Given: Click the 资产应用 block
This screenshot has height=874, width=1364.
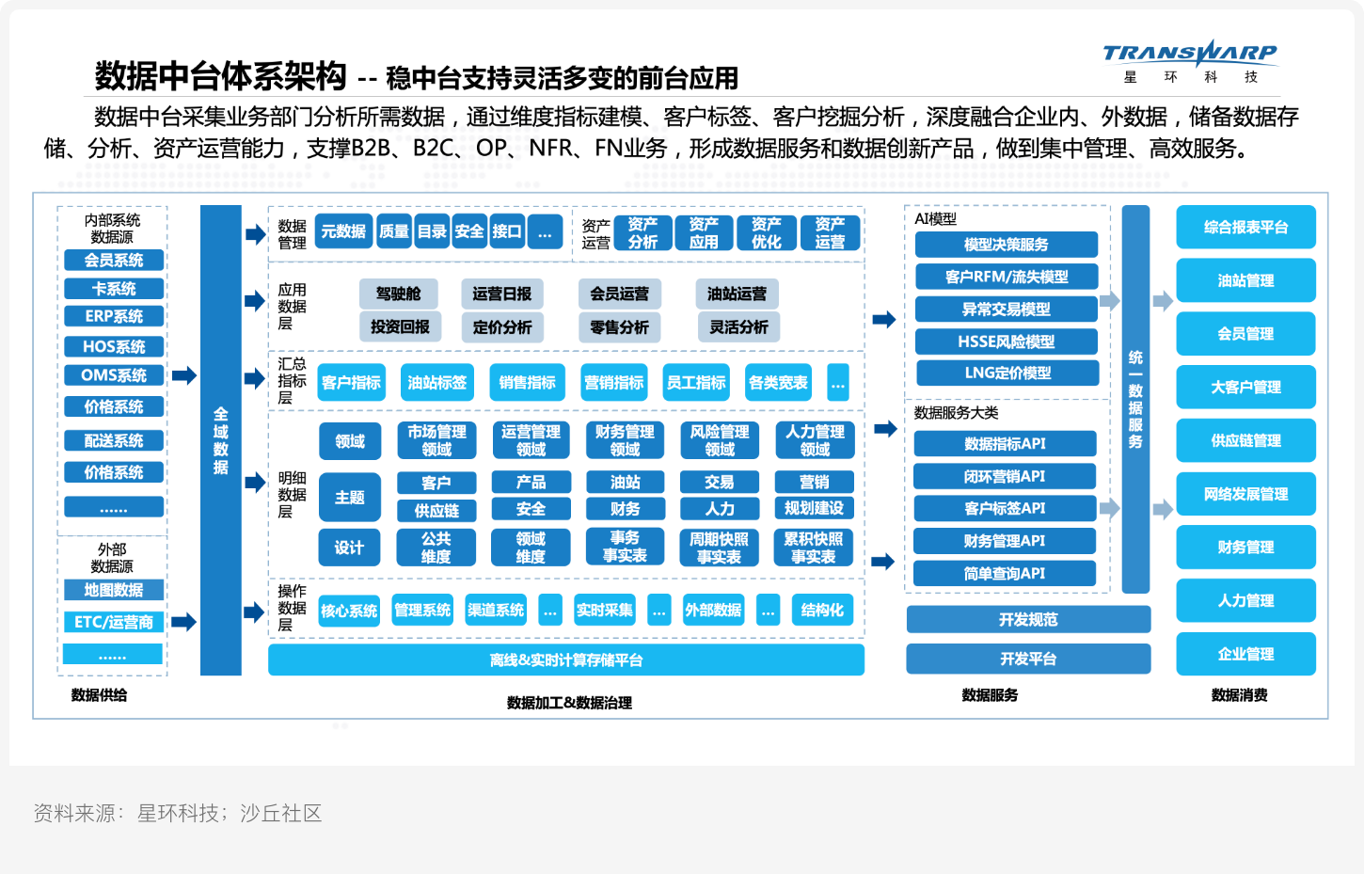Looking at the screenshot, I should click(x=704, y=233).
